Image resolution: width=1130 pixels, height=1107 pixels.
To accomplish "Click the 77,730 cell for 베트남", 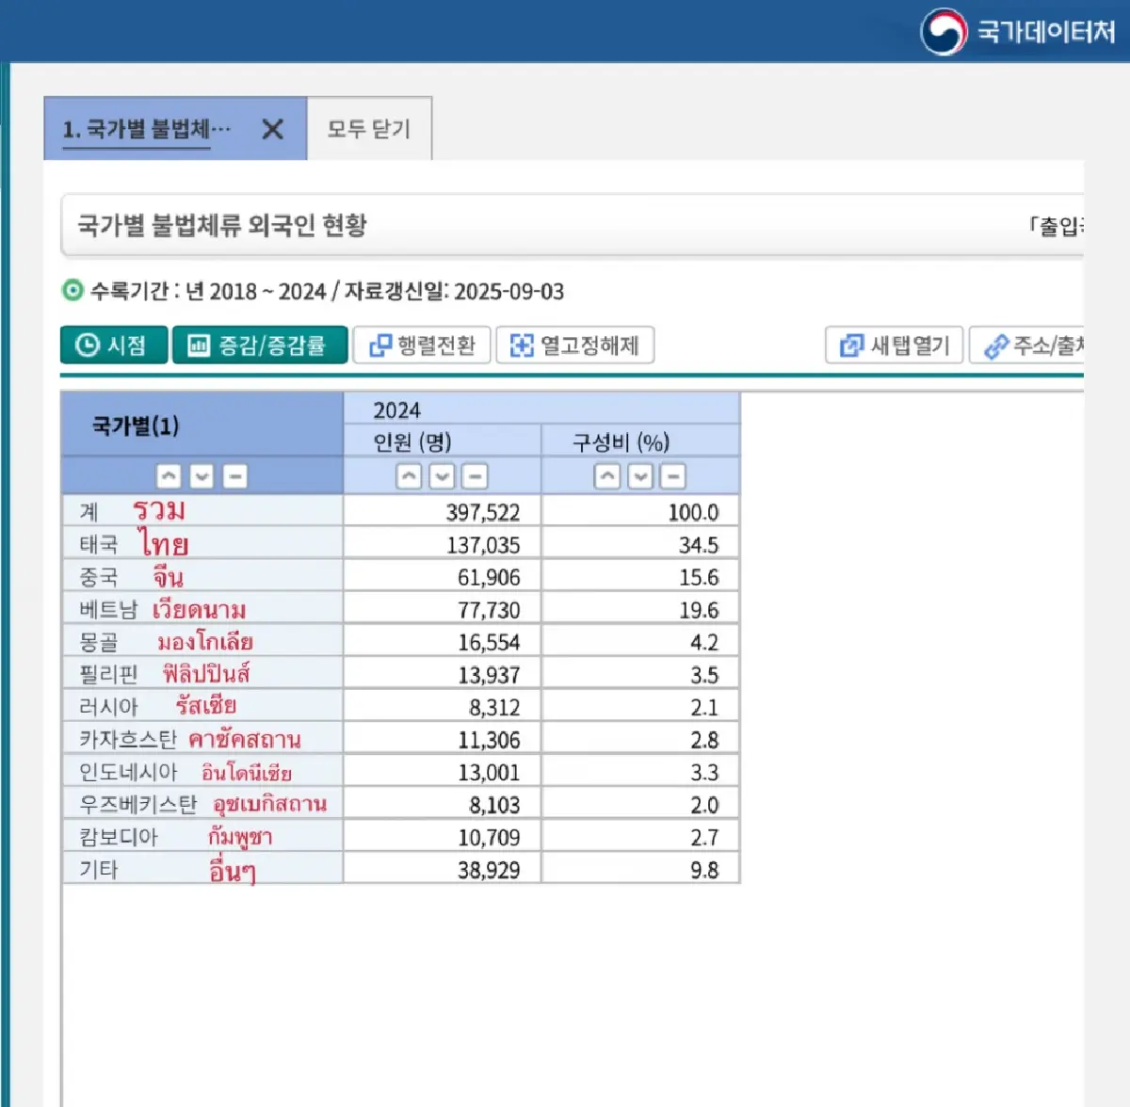I will point(443,609).
